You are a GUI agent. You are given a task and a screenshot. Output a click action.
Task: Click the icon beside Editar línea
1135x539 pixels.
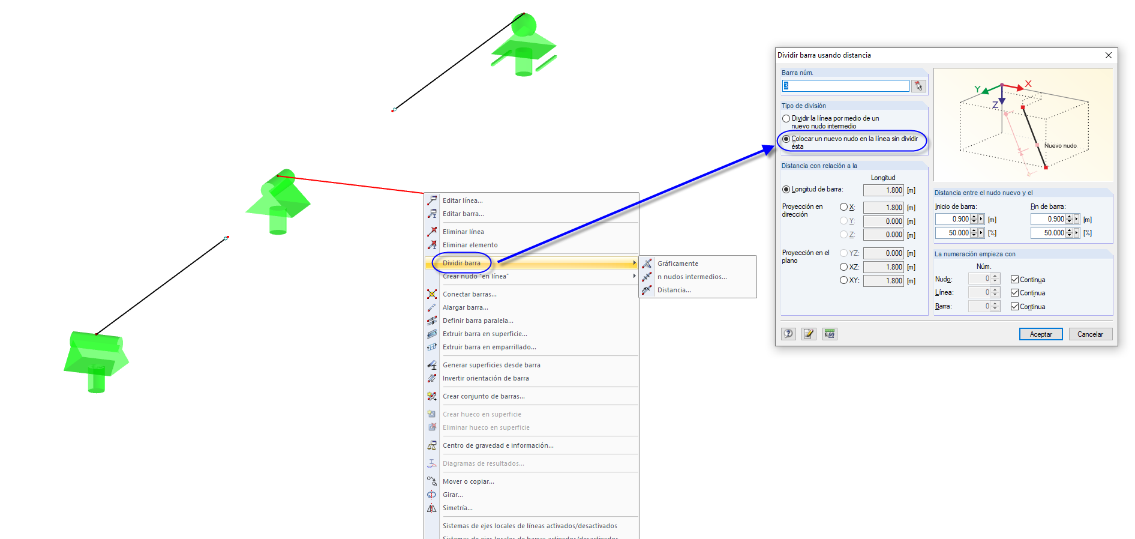pyautogui.click(x=432, y=200)
